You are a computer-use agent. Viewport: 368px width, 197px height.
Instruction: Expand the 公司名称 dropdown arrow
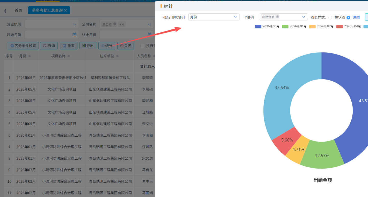pos(149,24)
